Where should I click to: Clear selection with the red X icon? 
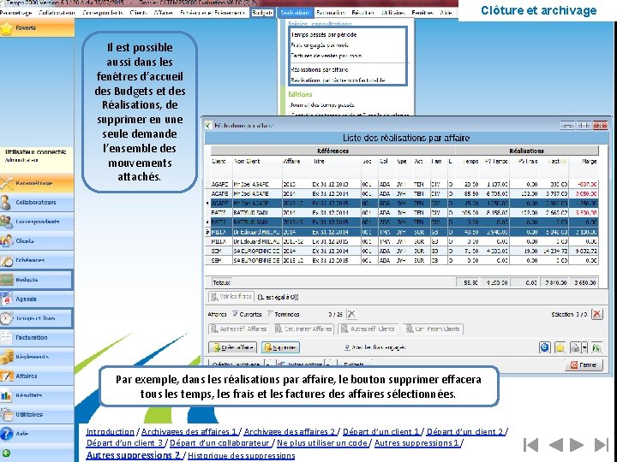(597, 314)
